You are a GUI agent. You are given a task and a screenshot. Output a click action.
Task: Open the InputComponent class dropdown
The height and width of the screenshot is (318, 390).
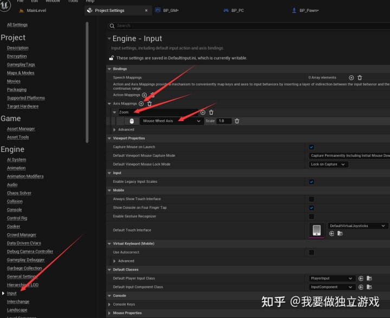point(331,287)
